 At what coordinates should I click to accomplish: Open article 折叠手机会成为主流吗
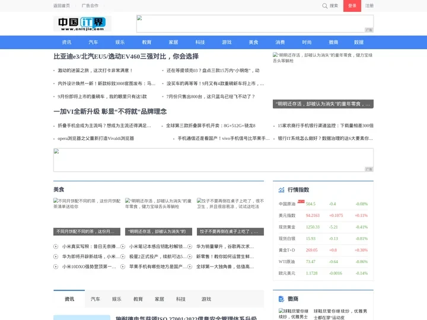click(x=104, y=126)
